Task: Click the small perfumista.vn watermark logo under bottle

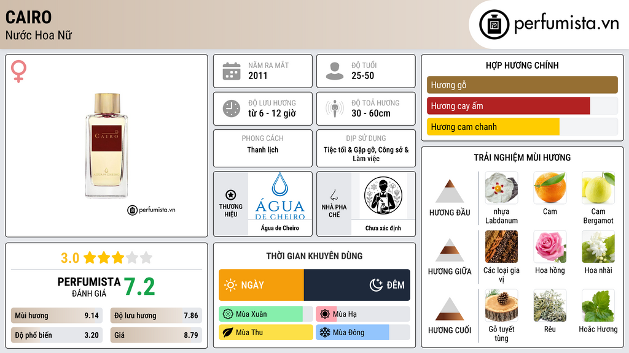Action: pyautogui.click(x=151, y=210)
